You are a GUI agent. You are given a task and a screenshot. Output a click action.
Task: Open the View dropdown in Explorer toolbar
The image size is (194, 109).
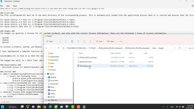coord(111,41)
